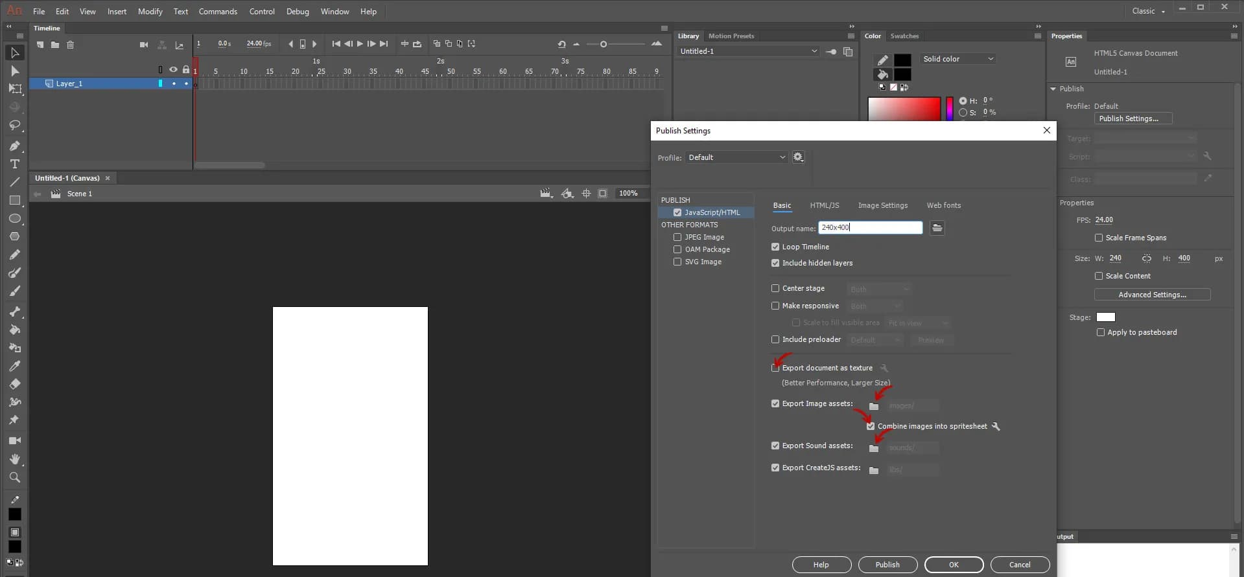Enable Center stage option
The width and height of the screenshot is (1244, 577).
pos(775,288)
